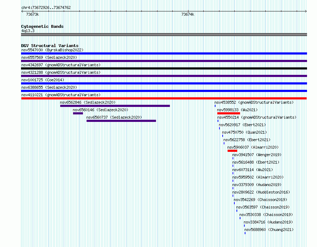The image size is (317, 247).
Task: Click the tiny blue marker under nsv4750750
Action: click(223, 136)
